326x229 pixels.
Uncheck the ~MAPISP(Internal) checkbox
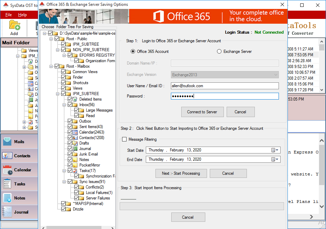(x=63, y=204)
